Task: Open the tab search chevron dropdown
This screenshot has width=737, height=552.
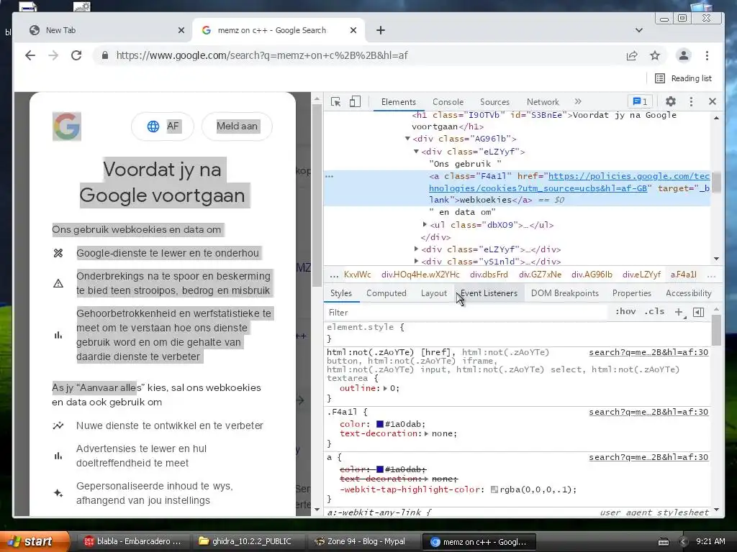Action: pyautogui.click(x=639, y=30)
